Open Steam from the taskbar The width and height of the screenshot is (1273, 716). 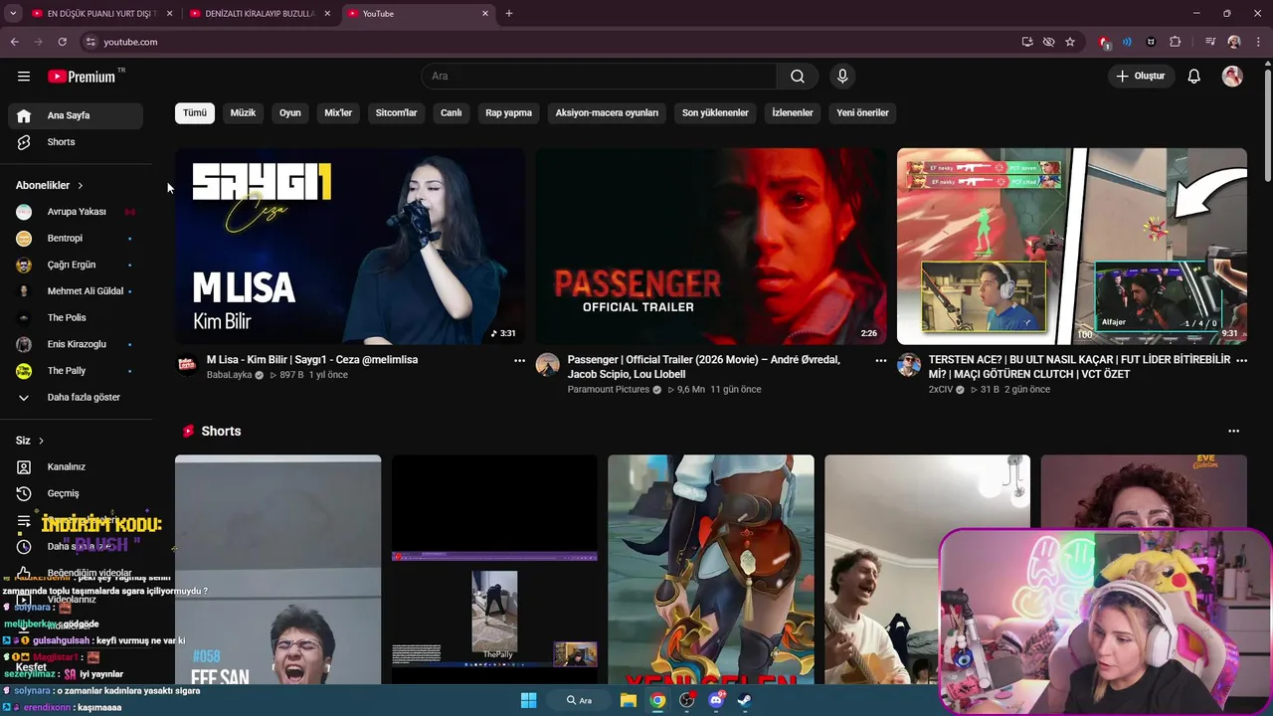744,700
